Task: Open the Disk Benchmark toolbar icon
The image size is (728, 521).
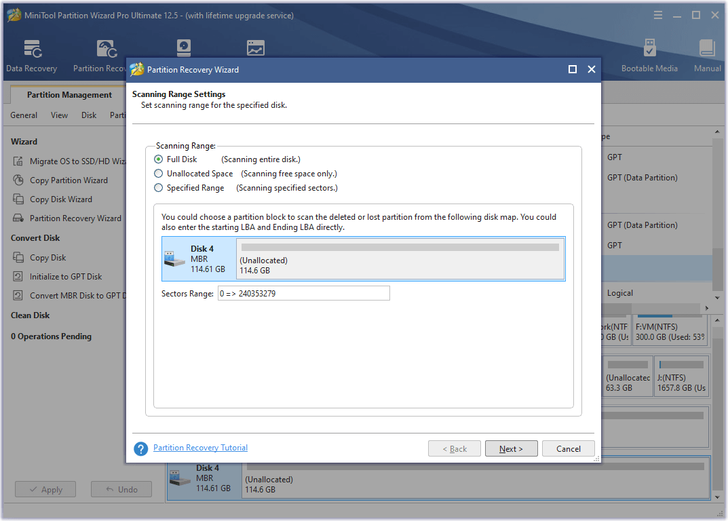Action: (x=184, y=48)
